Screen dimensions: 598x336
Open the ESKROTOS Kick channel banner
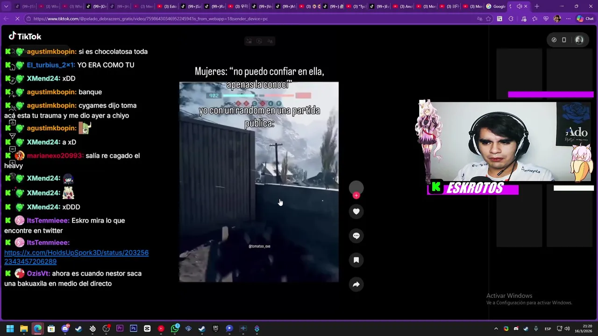(473, 188)
